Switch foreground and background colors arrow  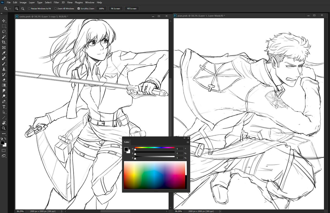coord(5,139)
